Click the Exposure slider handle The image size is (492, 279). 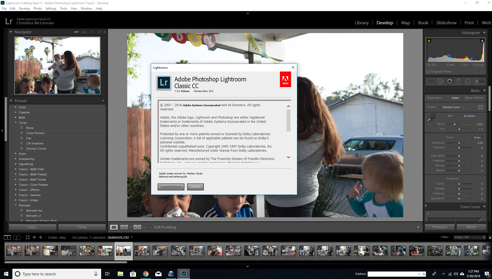coord(459,143)
